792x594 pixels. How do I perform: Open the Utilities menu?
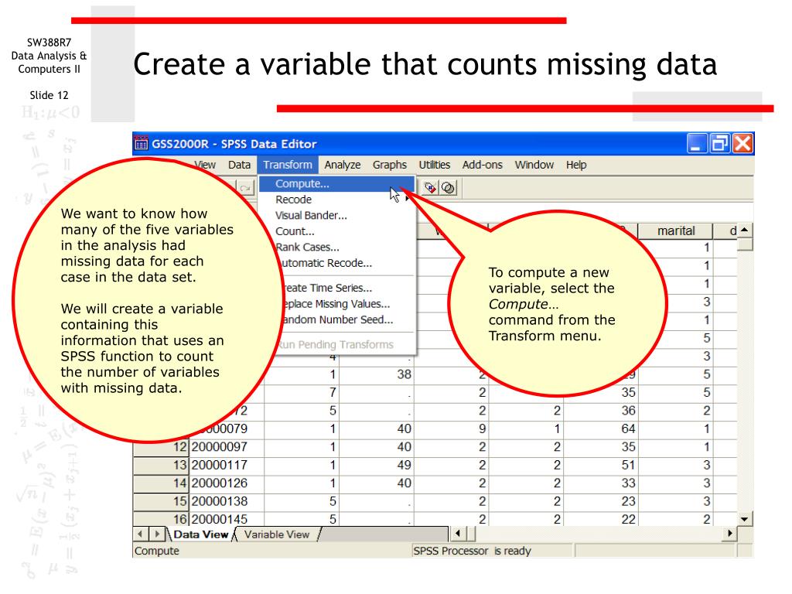pyautogui.click(x=435, y=165)
